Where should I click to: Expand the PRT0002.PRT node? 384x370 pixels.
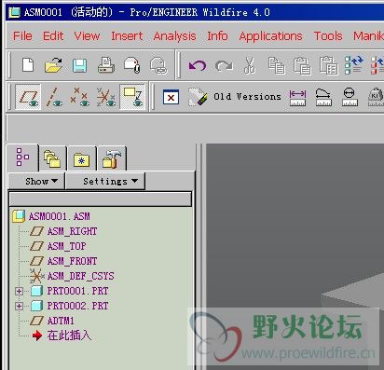pos(20,306)
